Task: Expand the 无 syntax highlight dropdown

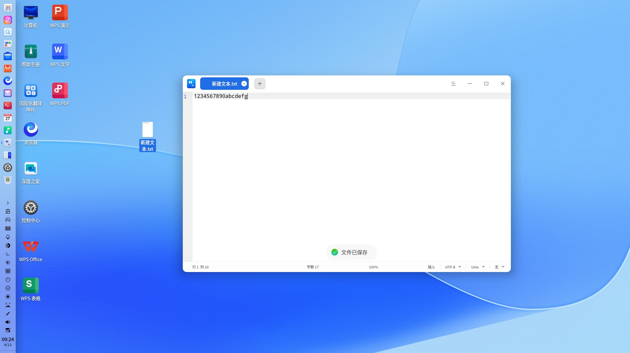Action: pos(499,267)
